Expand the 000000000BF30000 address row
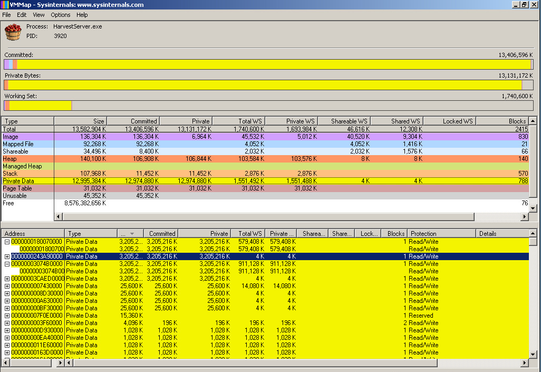541x372 pixels. coord(7,308)
